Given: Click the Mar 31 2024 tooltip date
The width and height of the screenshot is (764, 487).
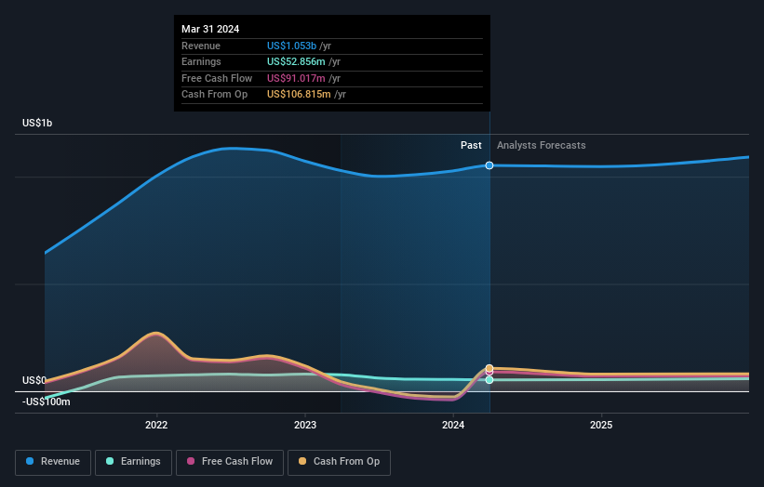Looking at the screenshot, I should (210, 29).
